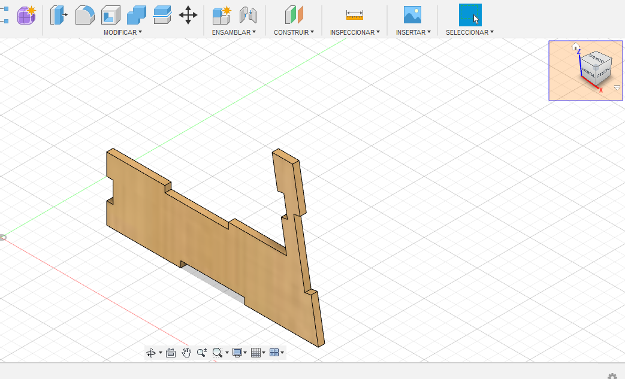Image resolution: width=625 pixels, height=379 pixels.
Task: Open the MODIFICAR dropdown menu
Action: coord(123,32)
